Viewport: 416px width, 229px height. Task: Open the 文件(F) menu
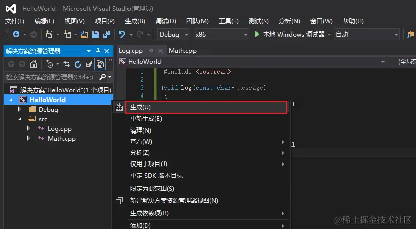tap(15, 21)
